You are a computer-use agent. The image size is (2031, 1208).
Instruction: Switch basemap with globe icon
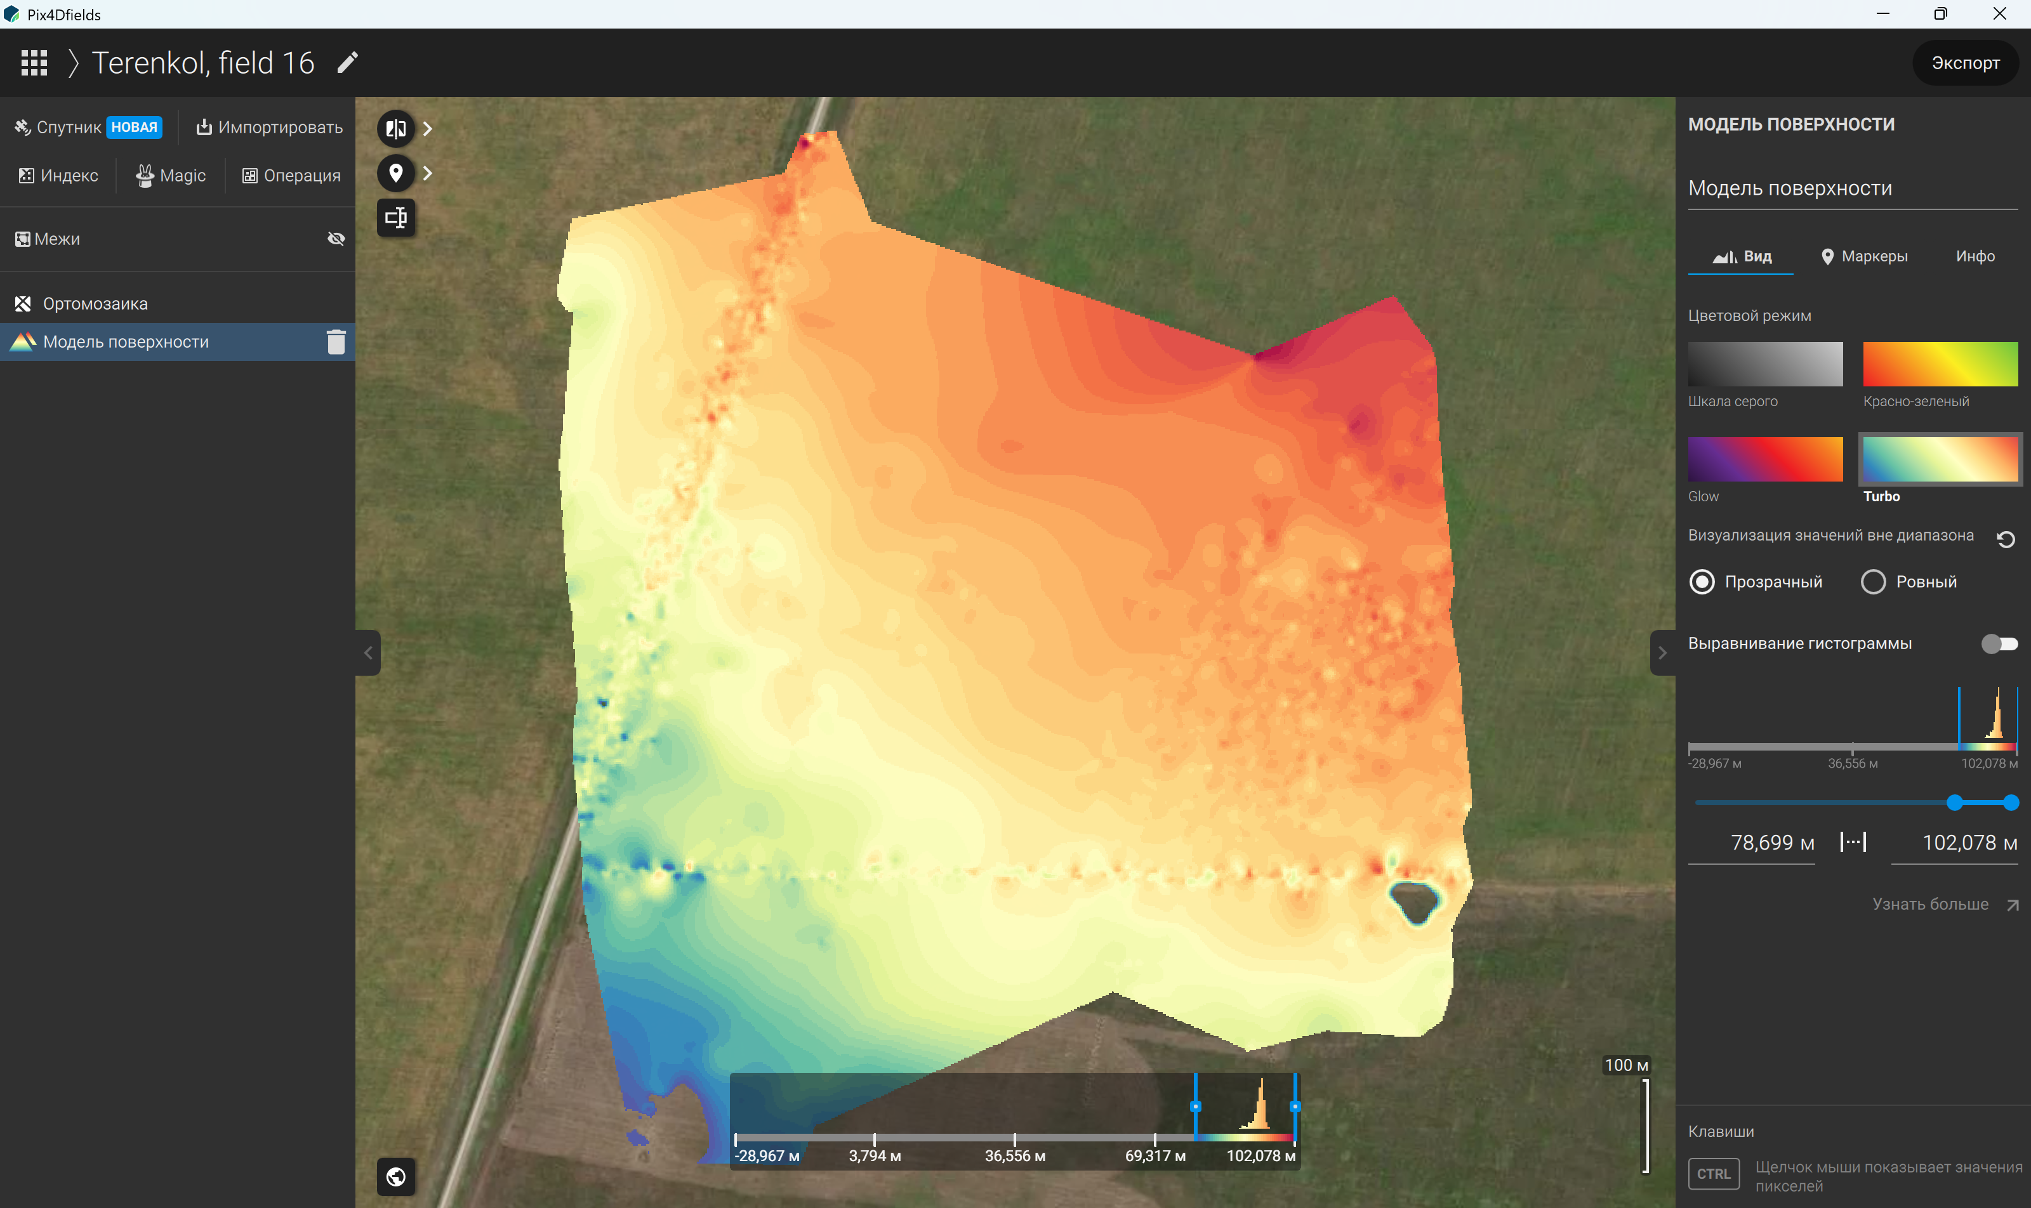(396, 1176)
